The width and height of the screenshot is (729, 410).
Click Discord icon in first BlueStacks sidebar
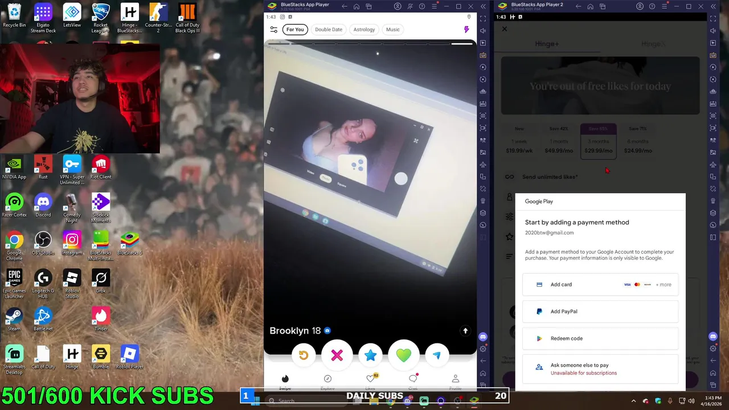[x=483, y=337]
